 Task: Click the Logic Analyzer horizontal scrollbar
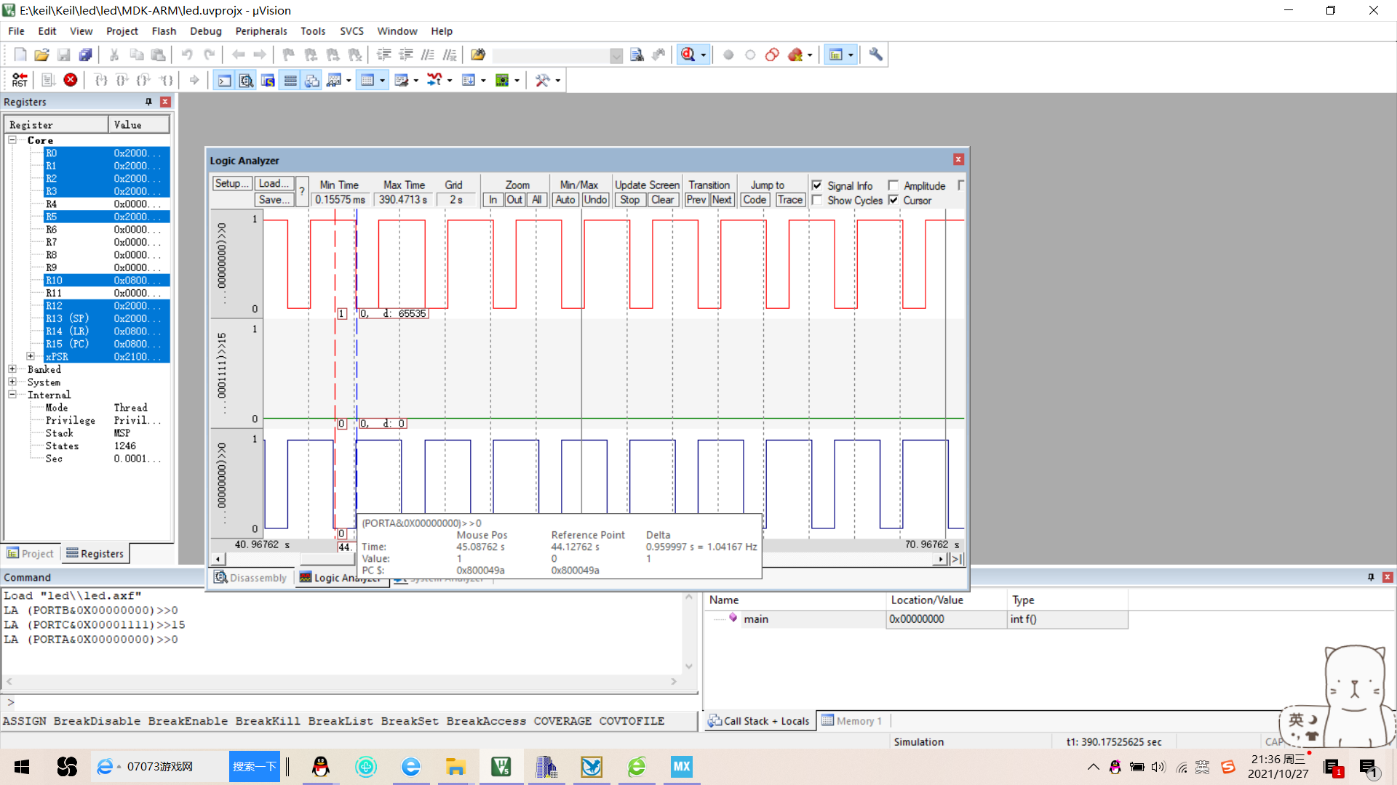coord(579,559)
